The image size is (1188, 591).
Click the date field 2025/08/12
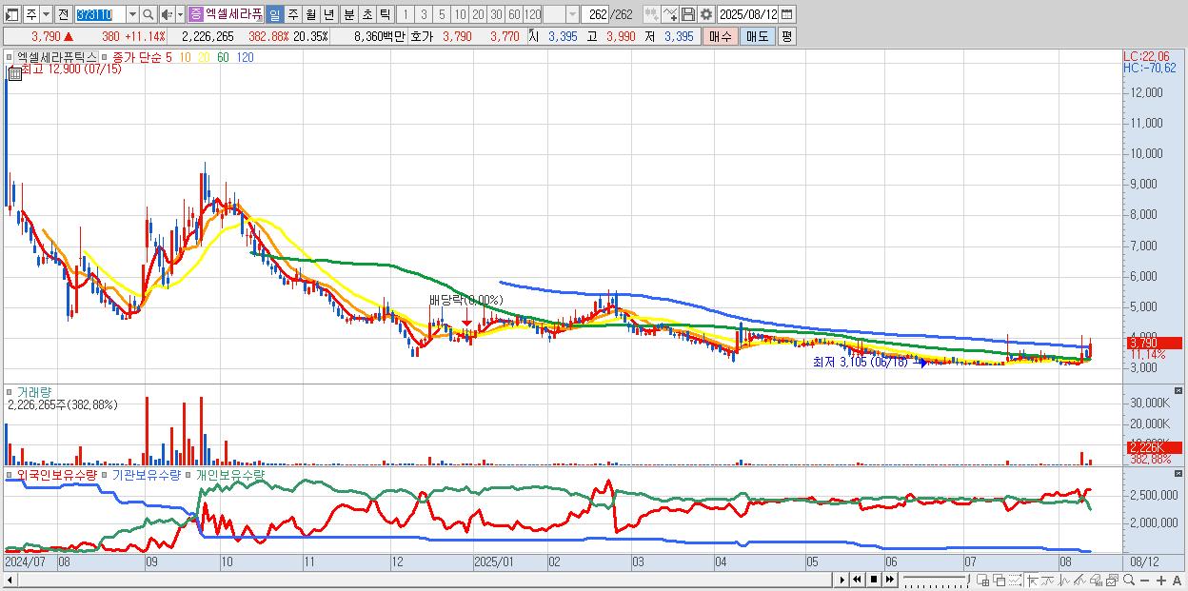pyautogui.click(x=748, y=14)
